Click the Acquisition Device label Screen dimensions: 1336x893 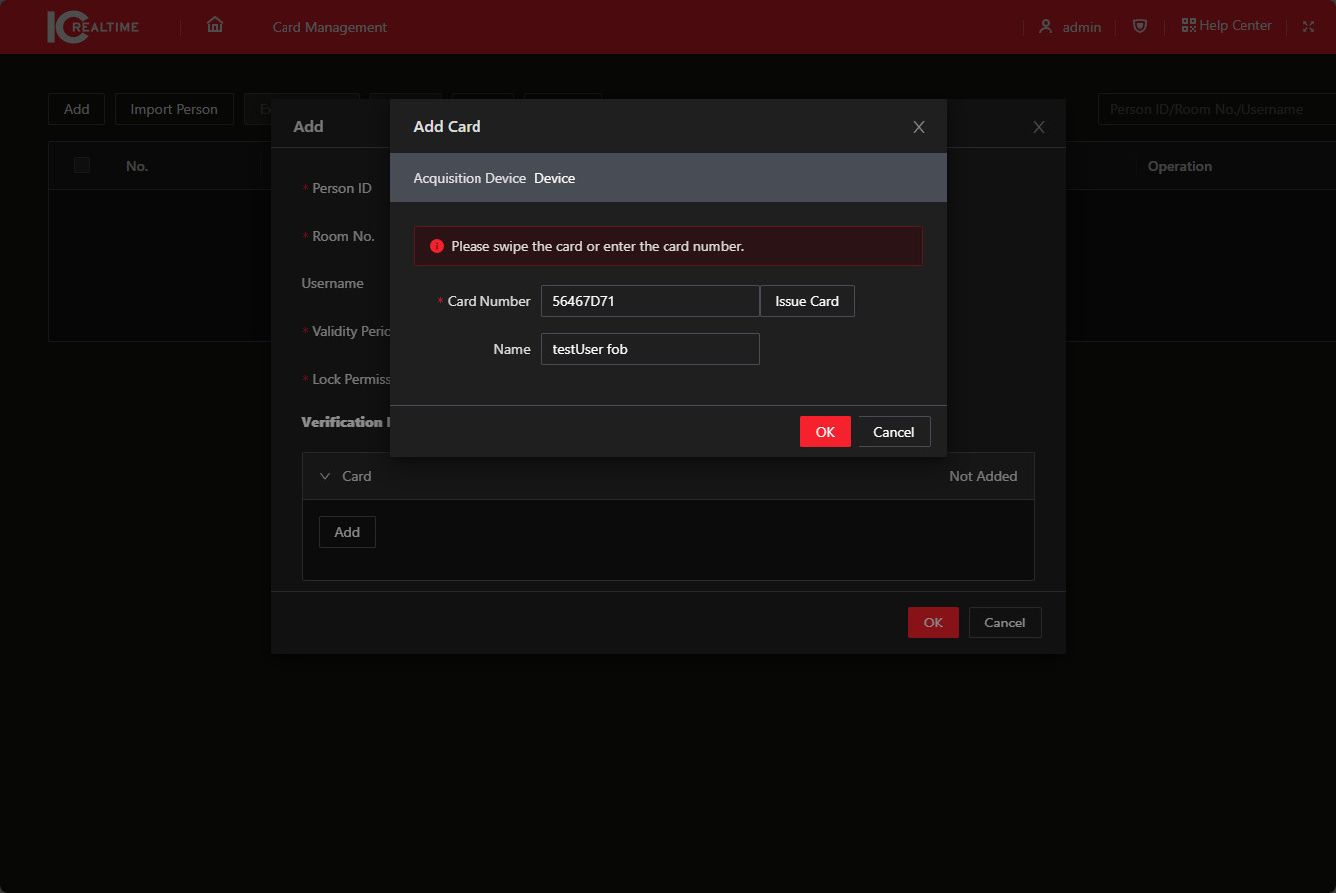[x=470, y=178]
